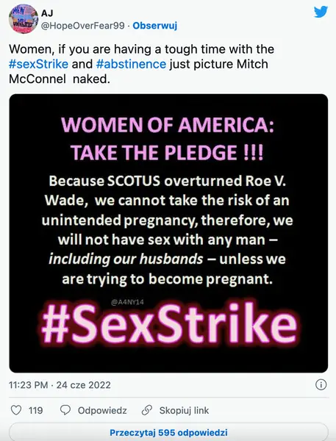This screenshot has height=441, width=336.
Task: Click the Skopiuj link label
Action: (184, 410)
